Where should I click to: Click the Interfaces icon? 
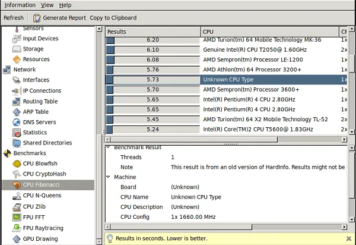click(x=17, y=80)
